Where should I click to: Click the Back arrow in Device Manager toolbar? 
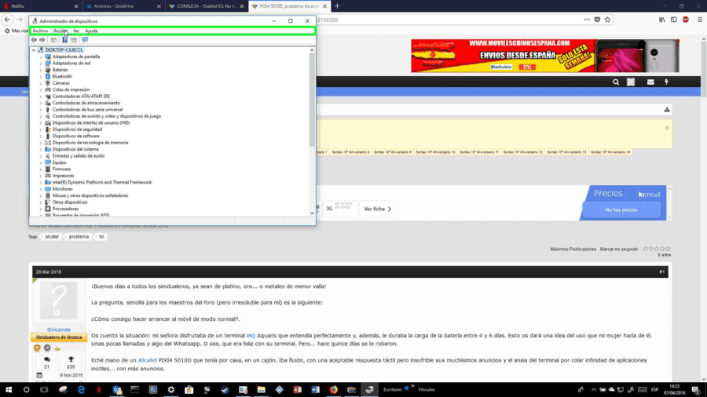click(x=34, y=39)
